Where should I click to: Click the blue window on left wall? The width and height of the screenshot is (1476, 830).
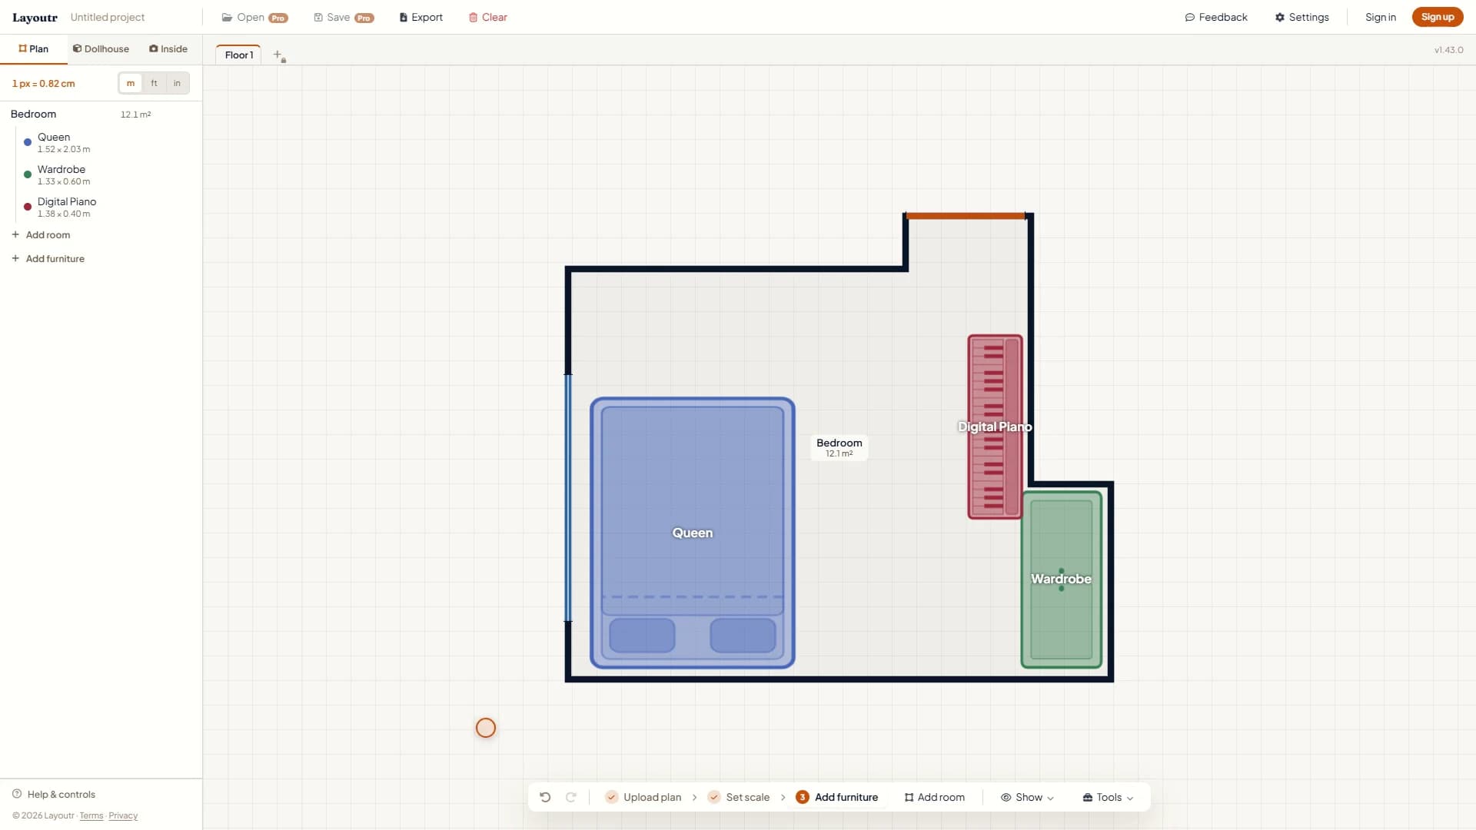click(x=568, y=497)
